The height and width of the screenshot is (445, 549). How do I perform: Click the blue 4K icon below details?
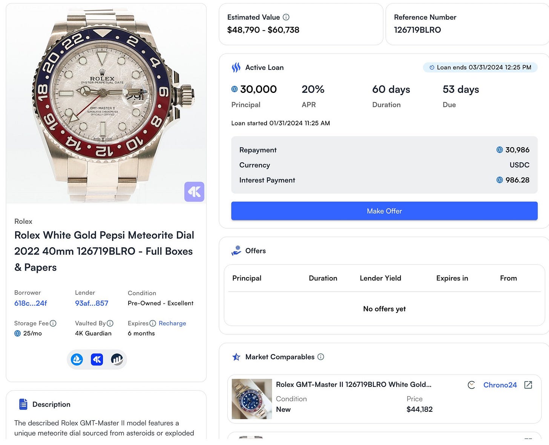point(97,359)
